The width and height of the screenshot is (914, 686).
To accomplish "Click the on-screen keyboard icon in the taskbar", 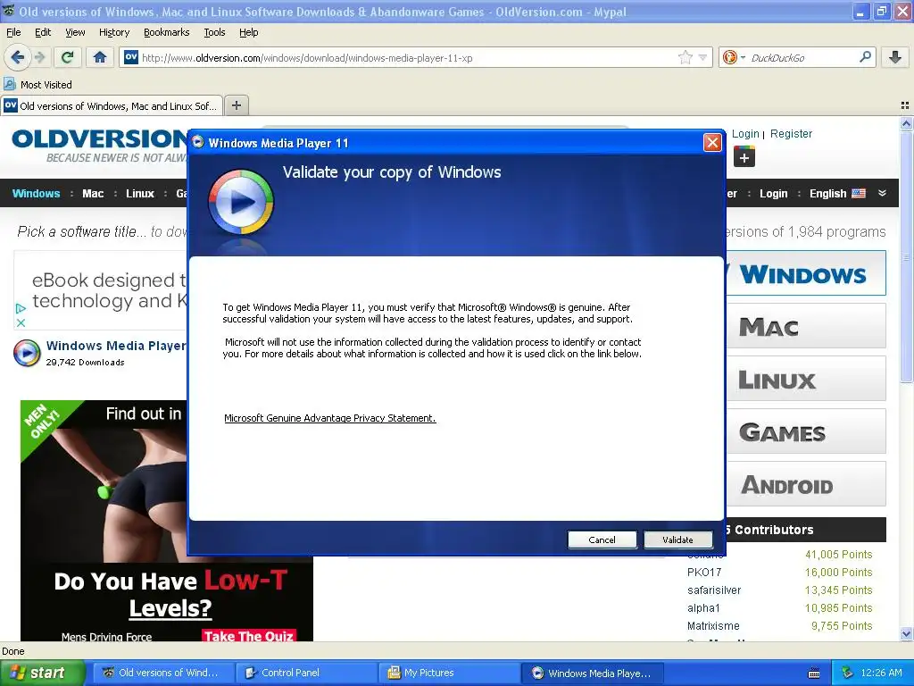I will click(814, 673).
